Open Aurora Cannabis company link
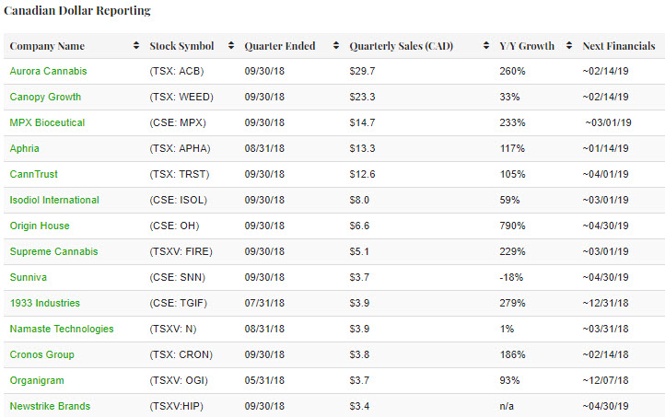 [x=46, y=72]
